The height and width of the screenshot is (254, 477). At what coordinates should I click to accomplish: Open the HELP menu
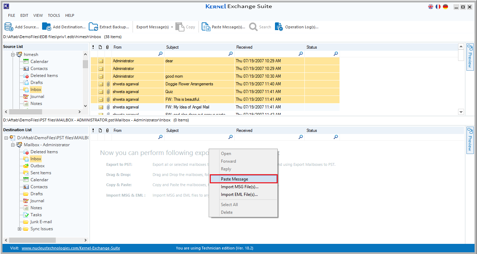[70, 15]
